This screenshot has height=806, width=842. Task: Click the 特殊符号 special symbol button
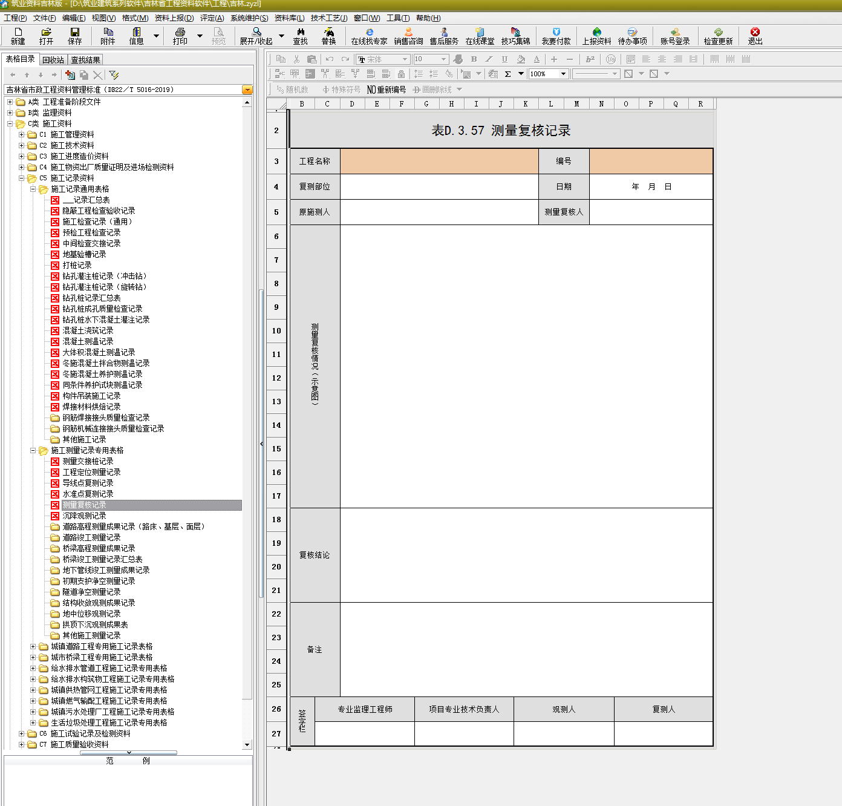[342, 90]
